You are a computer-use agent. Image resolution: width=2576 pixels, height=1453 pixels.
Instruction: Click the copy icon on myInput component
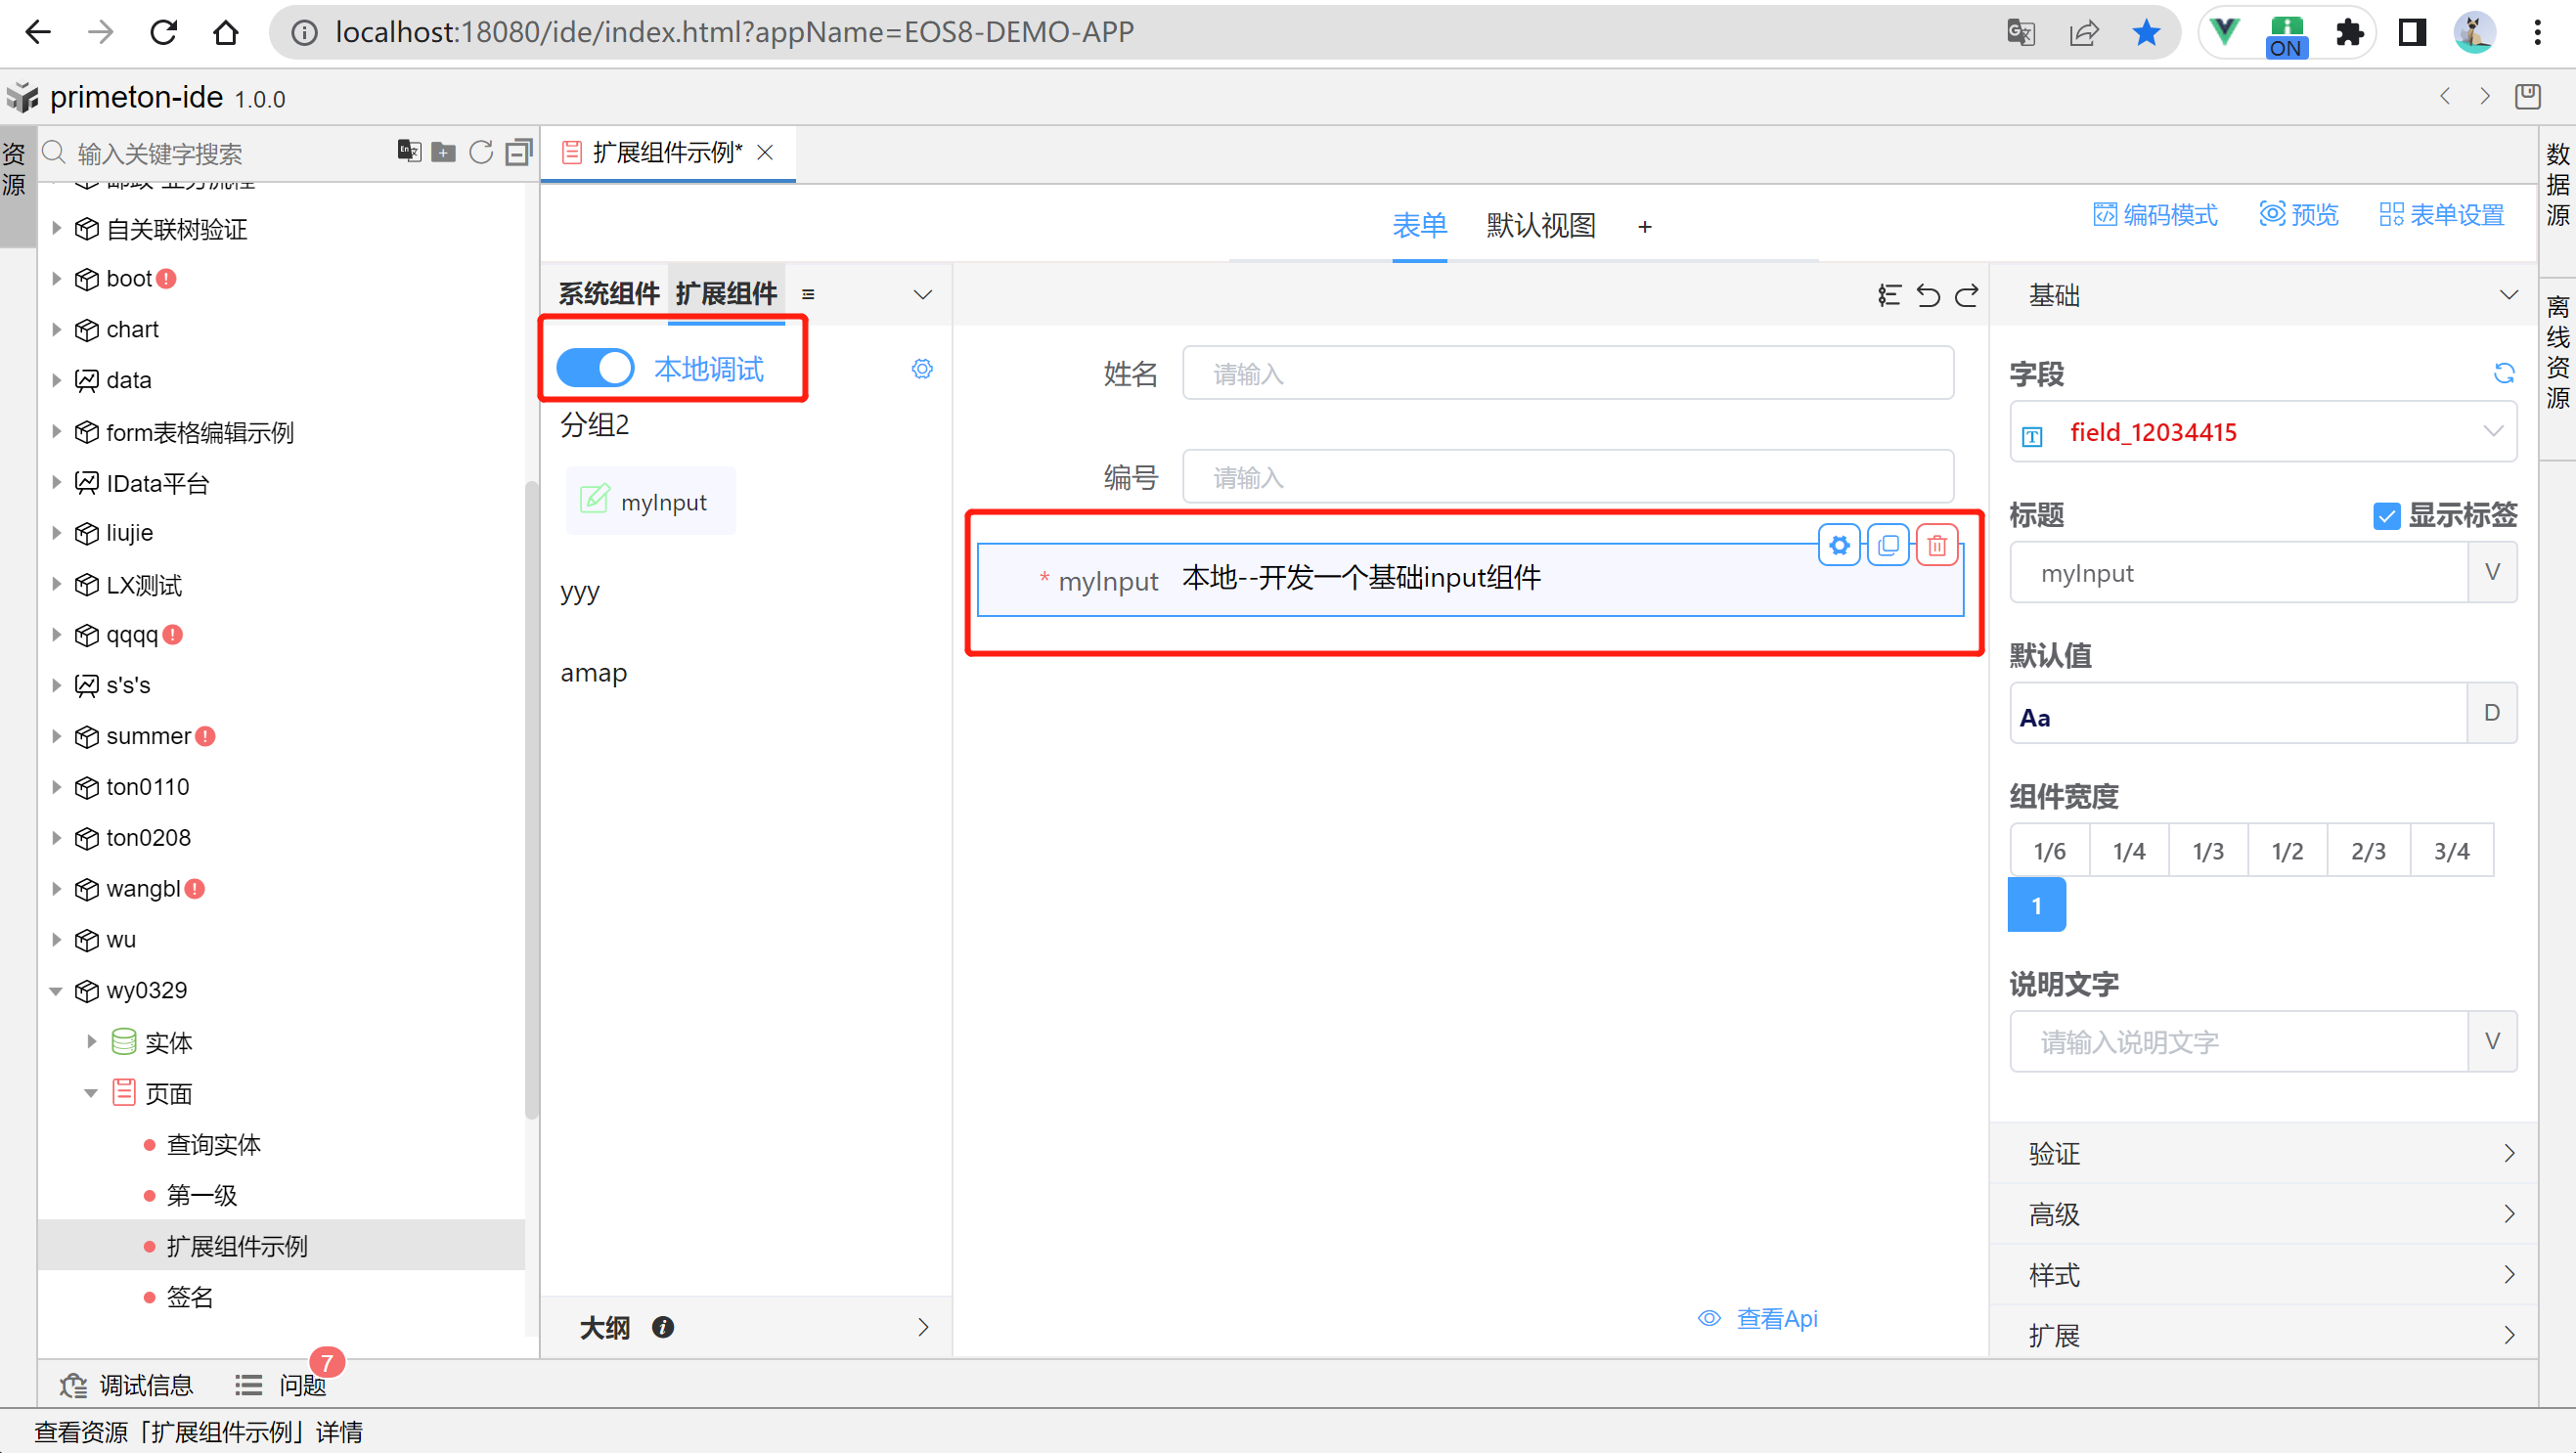pyautogui.click(x=1888, y=545)
